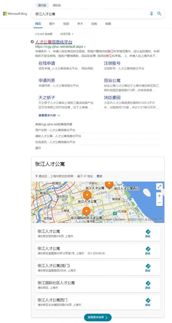Click the 查看更多结果 button

(98, 317)
